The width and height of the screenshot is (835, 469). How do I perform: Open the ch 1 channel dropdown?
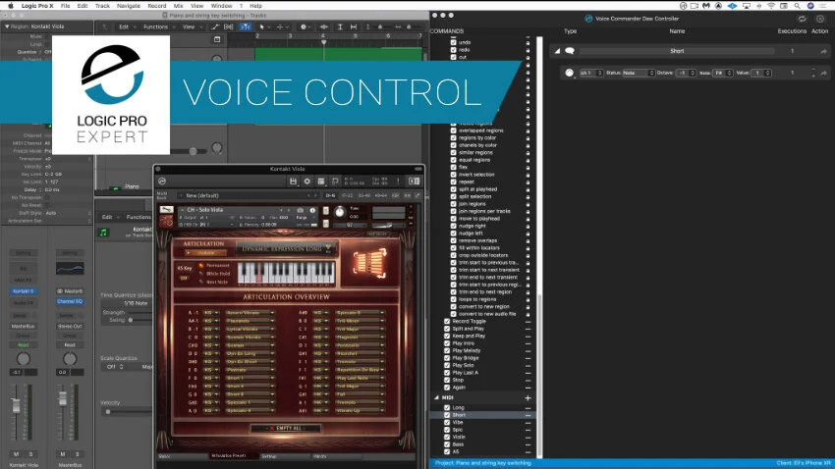(x=591, y=73)
